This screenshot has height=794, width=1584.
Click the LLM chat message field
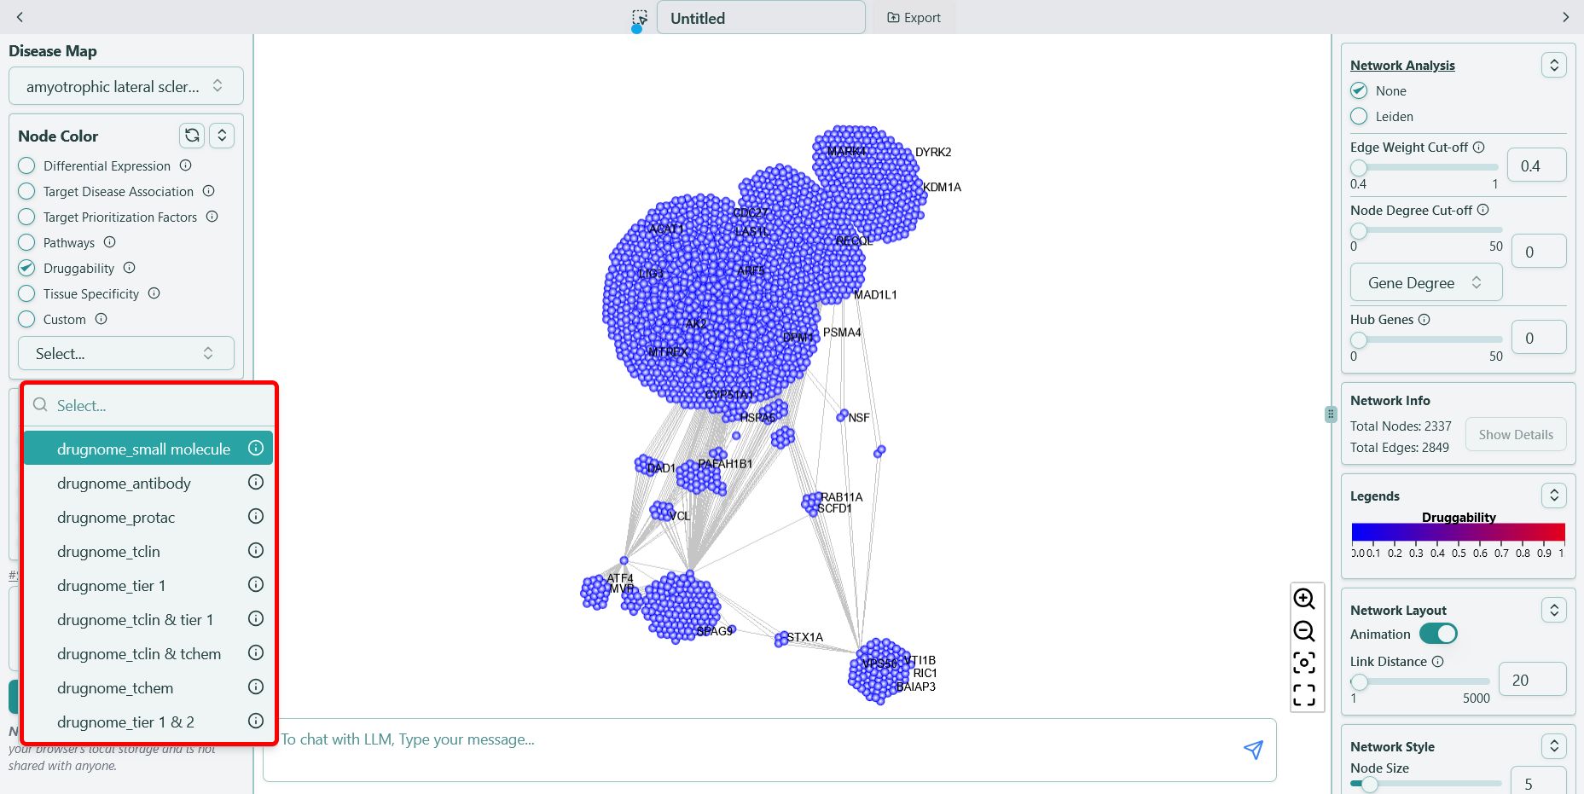(x=751, y=740)
